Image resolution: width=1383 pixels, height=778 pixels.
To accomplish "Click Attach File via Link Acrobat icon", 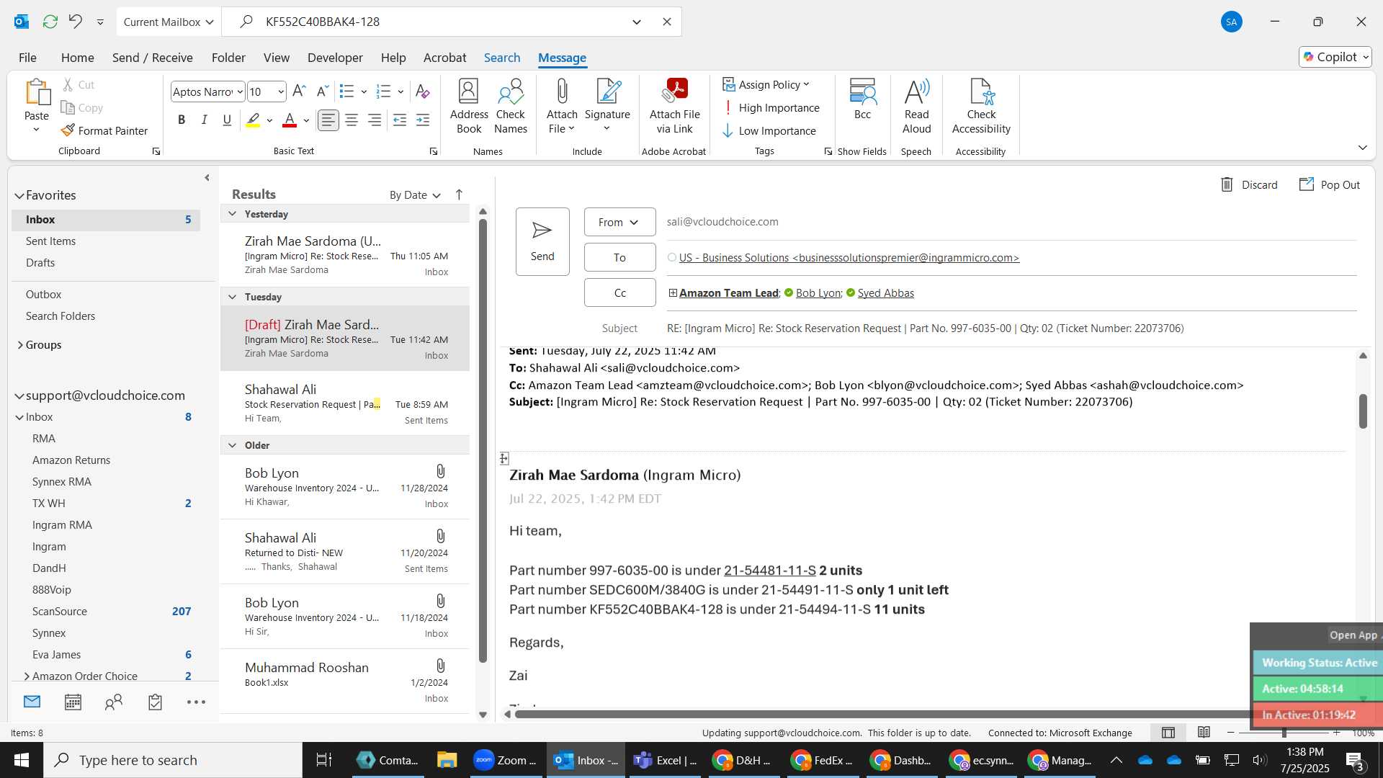I will 675,91.
